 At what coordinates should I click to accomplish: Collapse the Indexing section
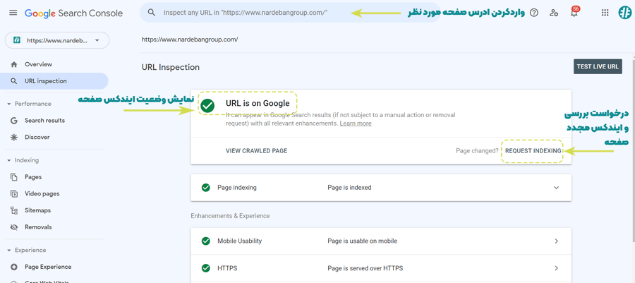point(9,160)
